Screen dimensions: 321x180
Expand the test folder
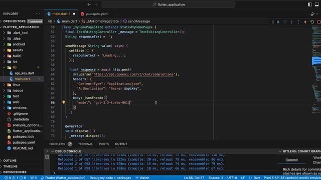tap(22, 96)
